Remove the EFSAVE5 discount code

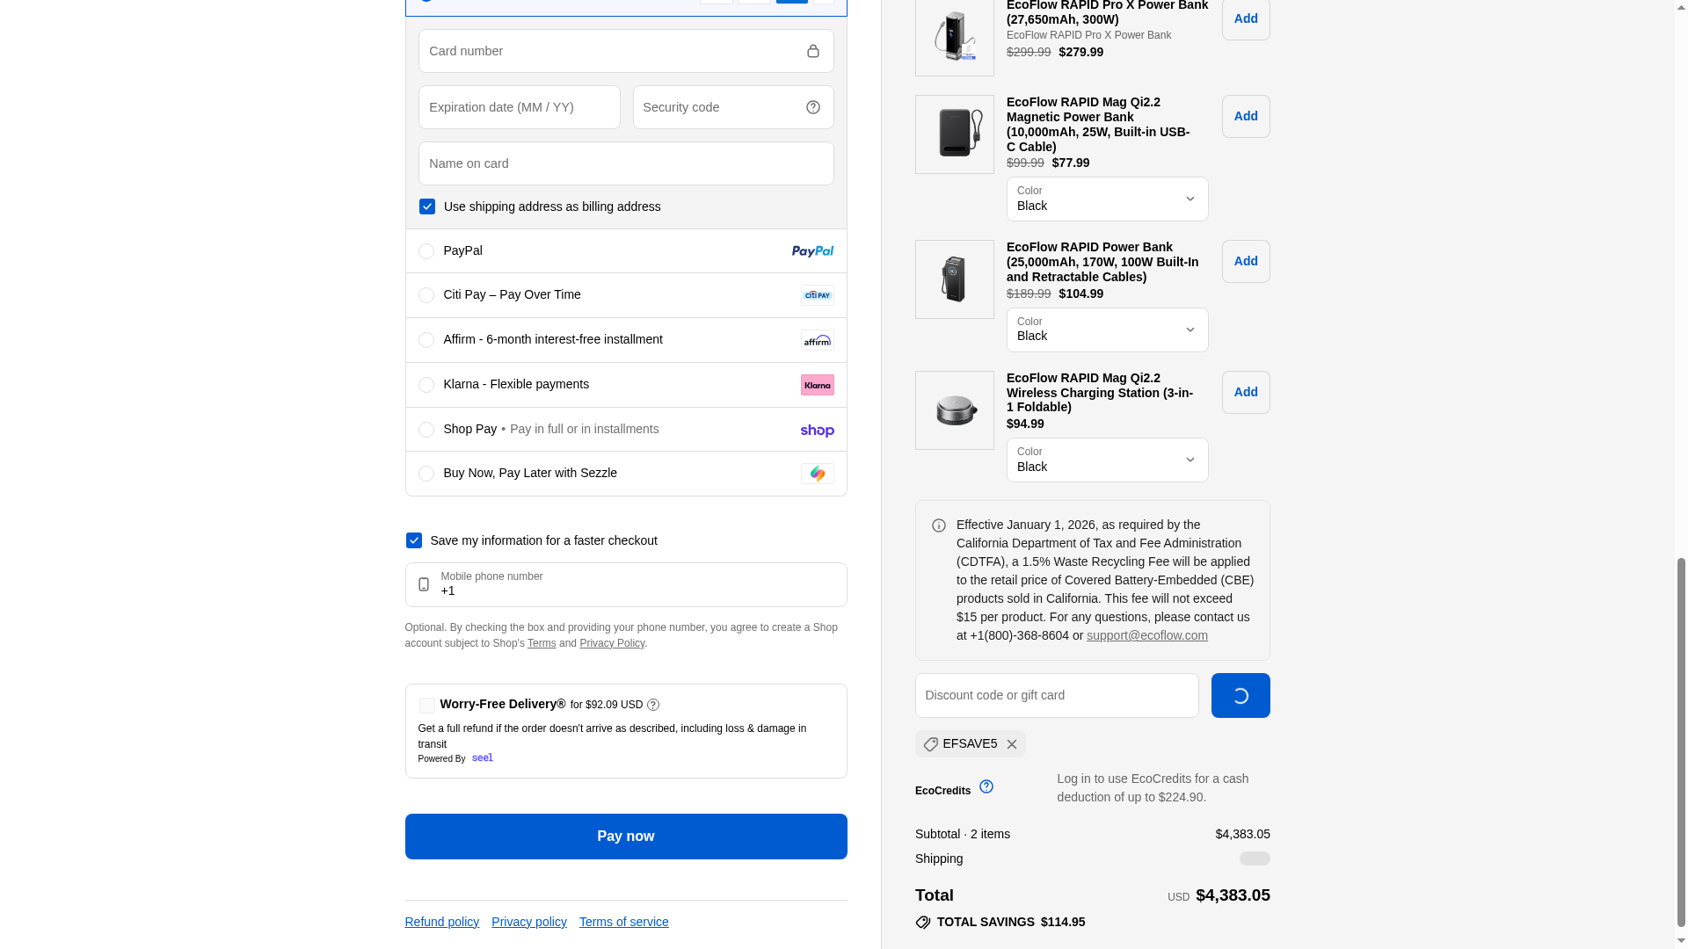pos(1012,744)
